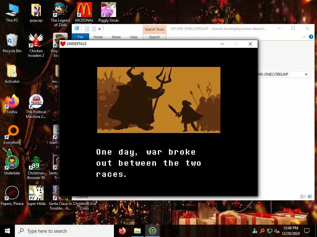Open Explorer help question mark icon
The height and width of the screenshot is (237, 317).
[x=311, y=37]
